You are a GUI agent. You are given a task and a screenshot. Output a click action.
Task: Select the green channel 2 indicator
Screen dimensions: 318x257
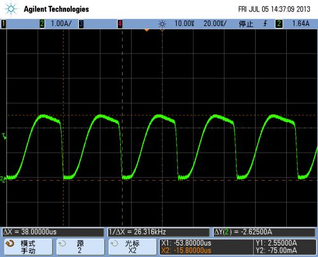click(42, 24)
